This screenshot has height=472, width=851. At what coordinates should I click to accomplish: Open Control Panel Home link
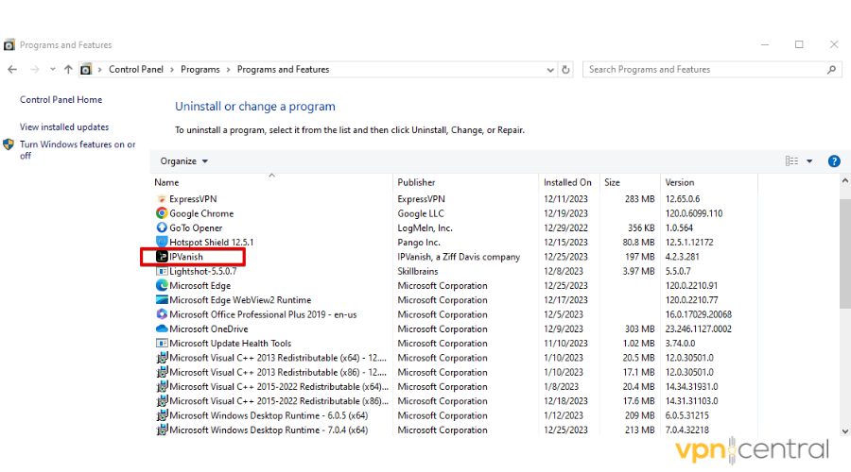pos(61,100)
